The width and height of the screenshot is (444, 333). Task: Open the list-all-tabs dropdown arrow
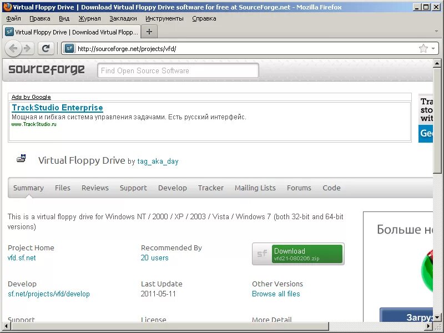(436, 32)
